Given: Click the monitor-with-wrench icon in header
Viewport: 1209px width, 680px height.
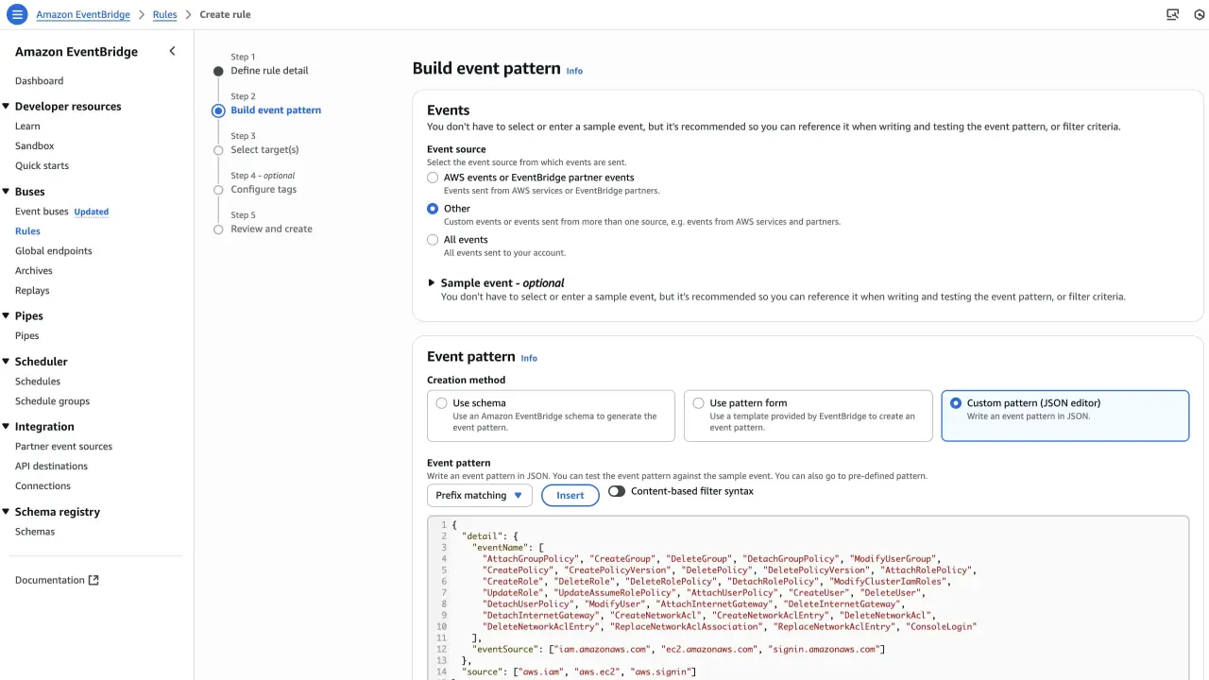Looking at the screenshot, I should (x=1173, y=15).
